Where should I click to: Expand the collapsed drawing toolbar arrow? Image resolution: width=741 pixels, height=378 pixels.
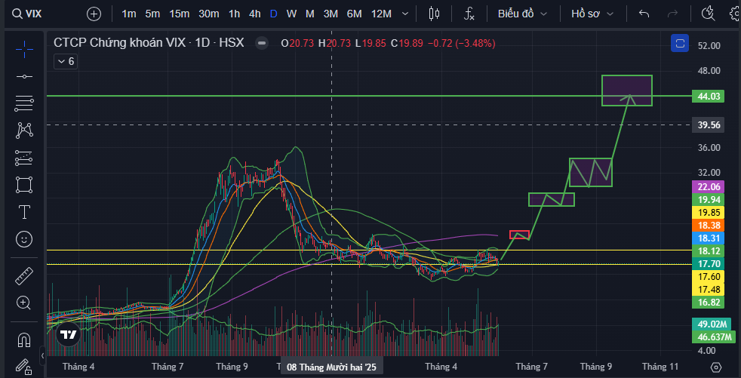[42, 355]
